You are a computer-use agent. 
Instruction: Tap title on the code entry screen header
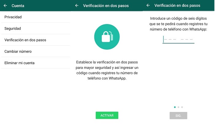(177, 5)
